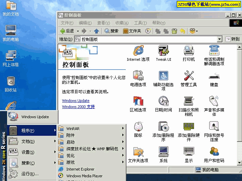The width and height of the screenshot is (242, 181).
Task: Open the 电源选项 icon
Action: tap(138, 78)
